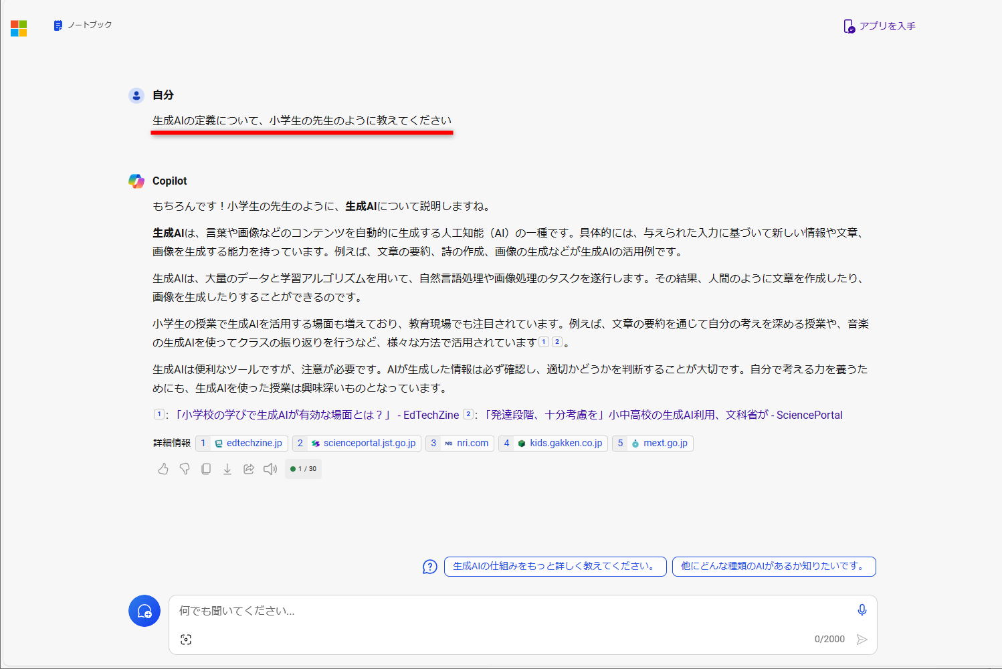The width and height of the screenshot is (1002, 669).
Task: Click アプリを入手 at top right
Action: (x=879, y=25)
